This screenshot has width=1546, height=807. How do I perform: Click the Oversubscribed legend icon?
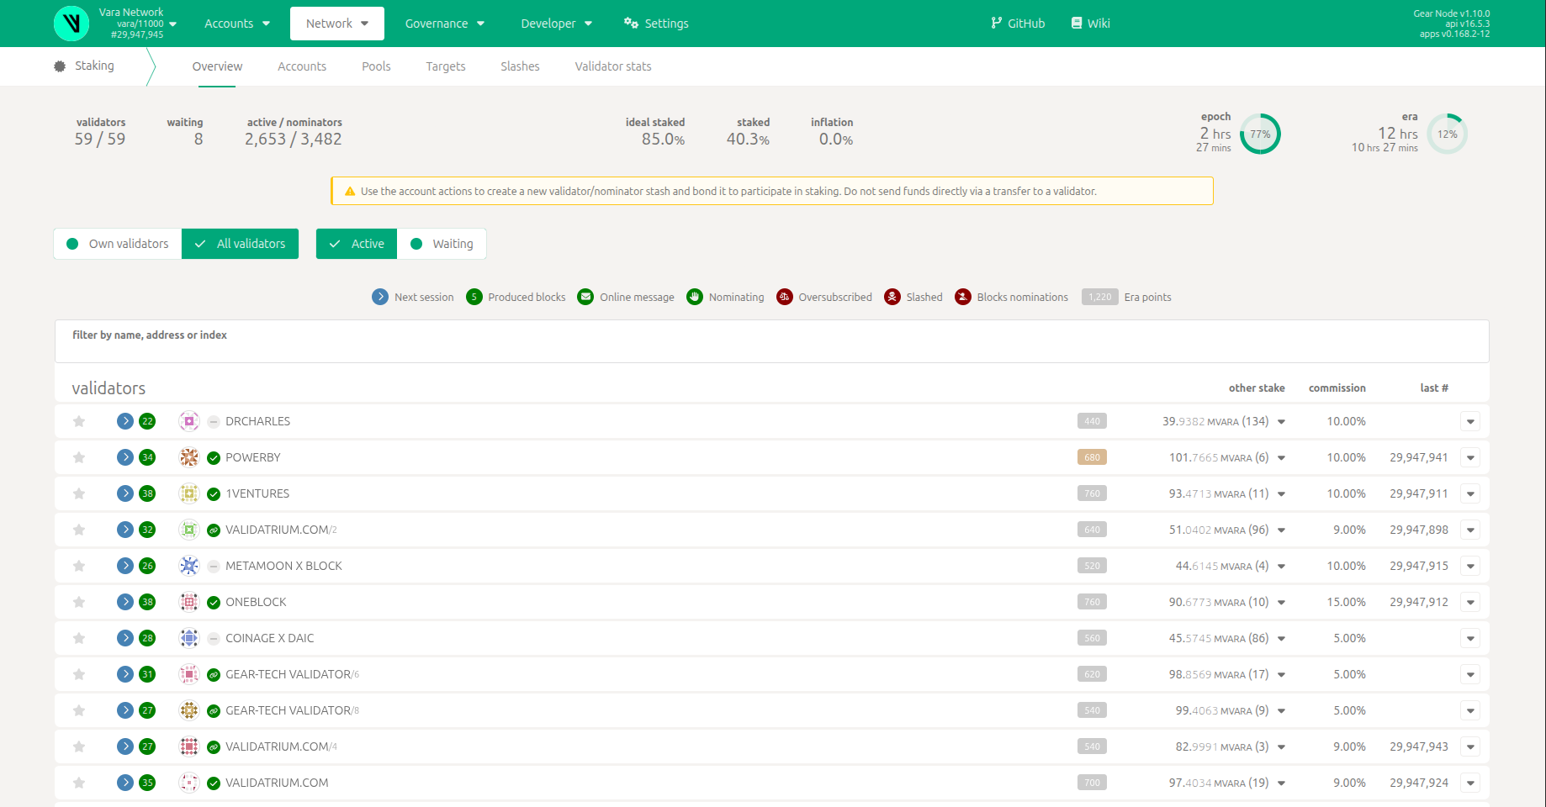click(785, 297)
